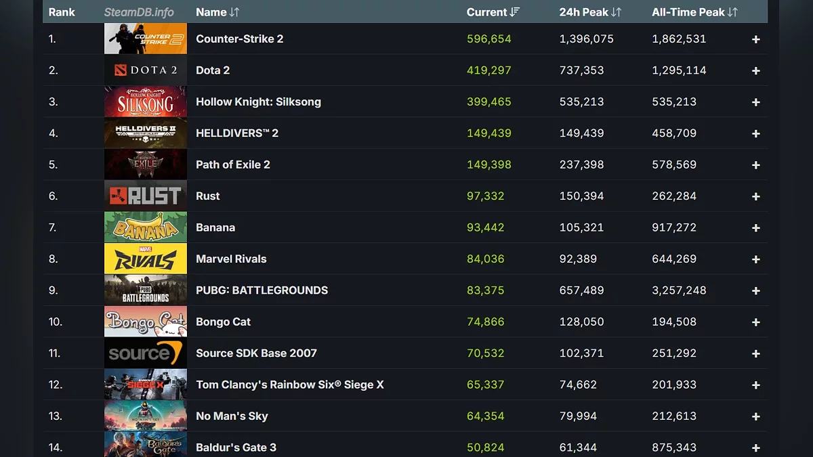Select the Source SDK Base 2007 logo
This screenshot has width=813, height=457.
point(145,353)
